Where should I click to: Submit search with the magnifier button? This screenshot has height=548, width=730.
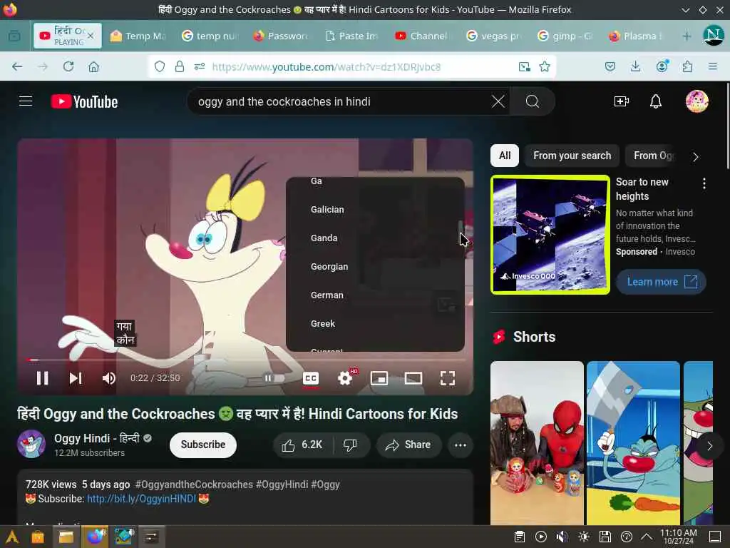tap(532, 101)
